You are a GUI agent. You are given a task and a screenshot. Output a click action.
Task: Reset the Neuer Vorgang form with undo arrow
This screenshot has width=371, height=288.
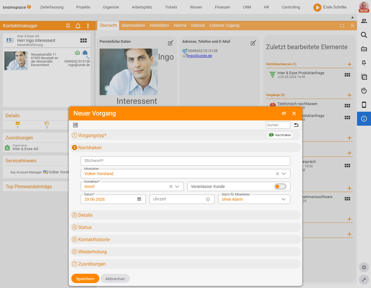[x=296, y=125]
